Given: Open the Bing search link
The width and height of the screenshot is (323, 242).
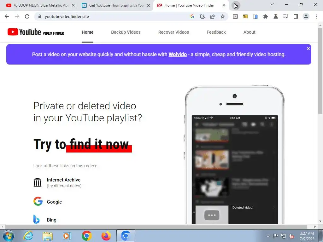Looking at the screenshot, I should (51, 220).
